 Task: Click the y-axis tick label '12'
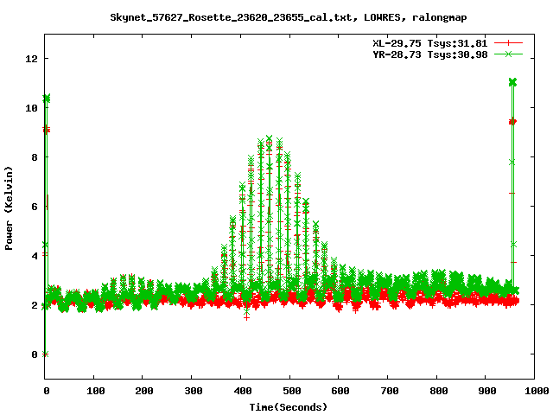click(31, 59)
